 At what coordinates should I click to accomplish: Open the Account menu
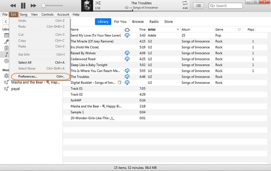tap(63, 15)
